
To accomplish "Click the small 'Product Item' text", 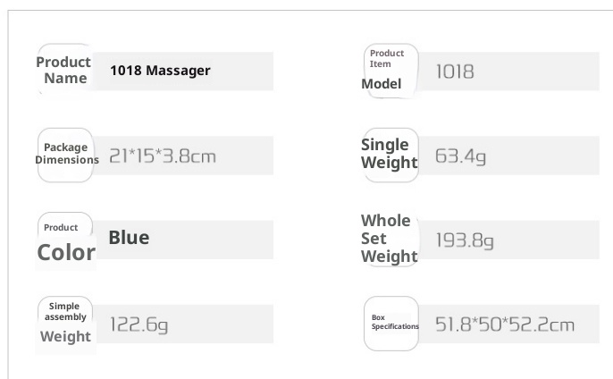I will [x=386, y=58].
